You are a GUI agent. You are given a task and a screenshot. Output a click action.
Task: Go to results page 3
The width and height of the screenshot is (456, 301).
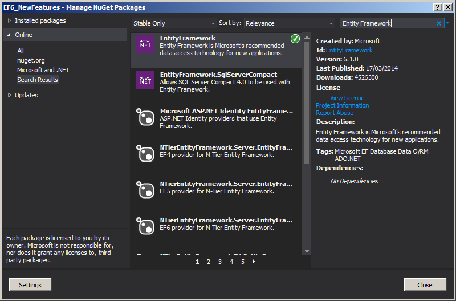[x=220, y=262]
